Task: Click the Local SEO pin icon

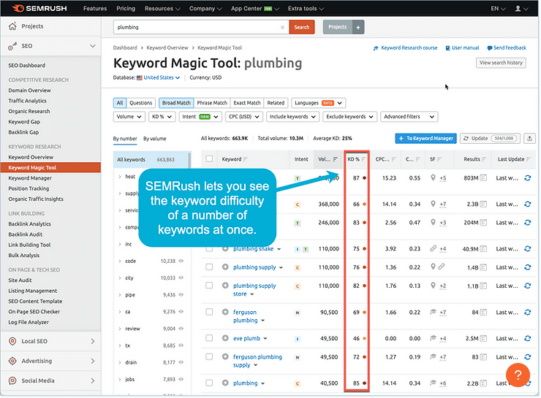Action: (12, 342)
